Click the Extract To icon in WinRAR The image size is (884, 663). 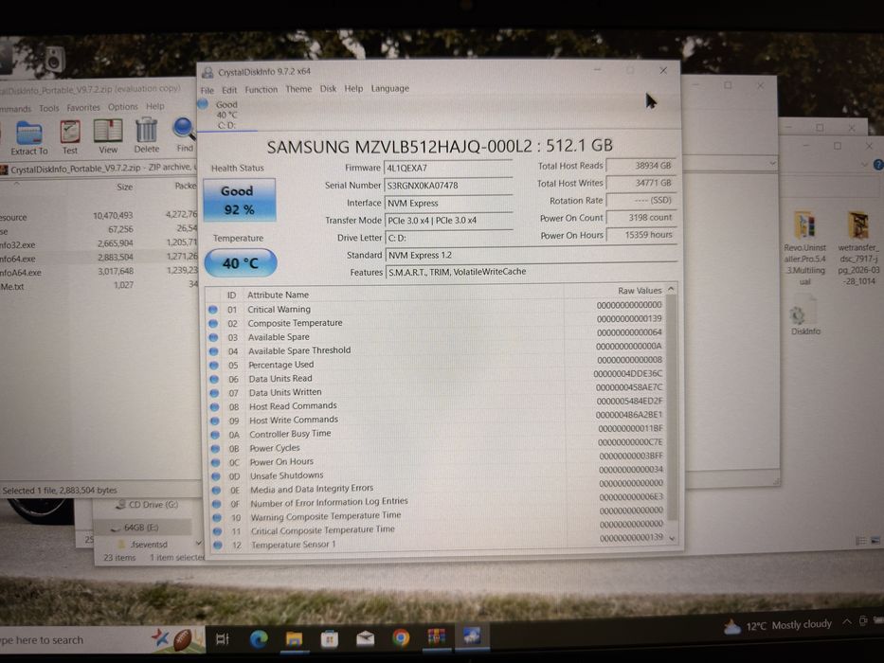pos(29,138)
